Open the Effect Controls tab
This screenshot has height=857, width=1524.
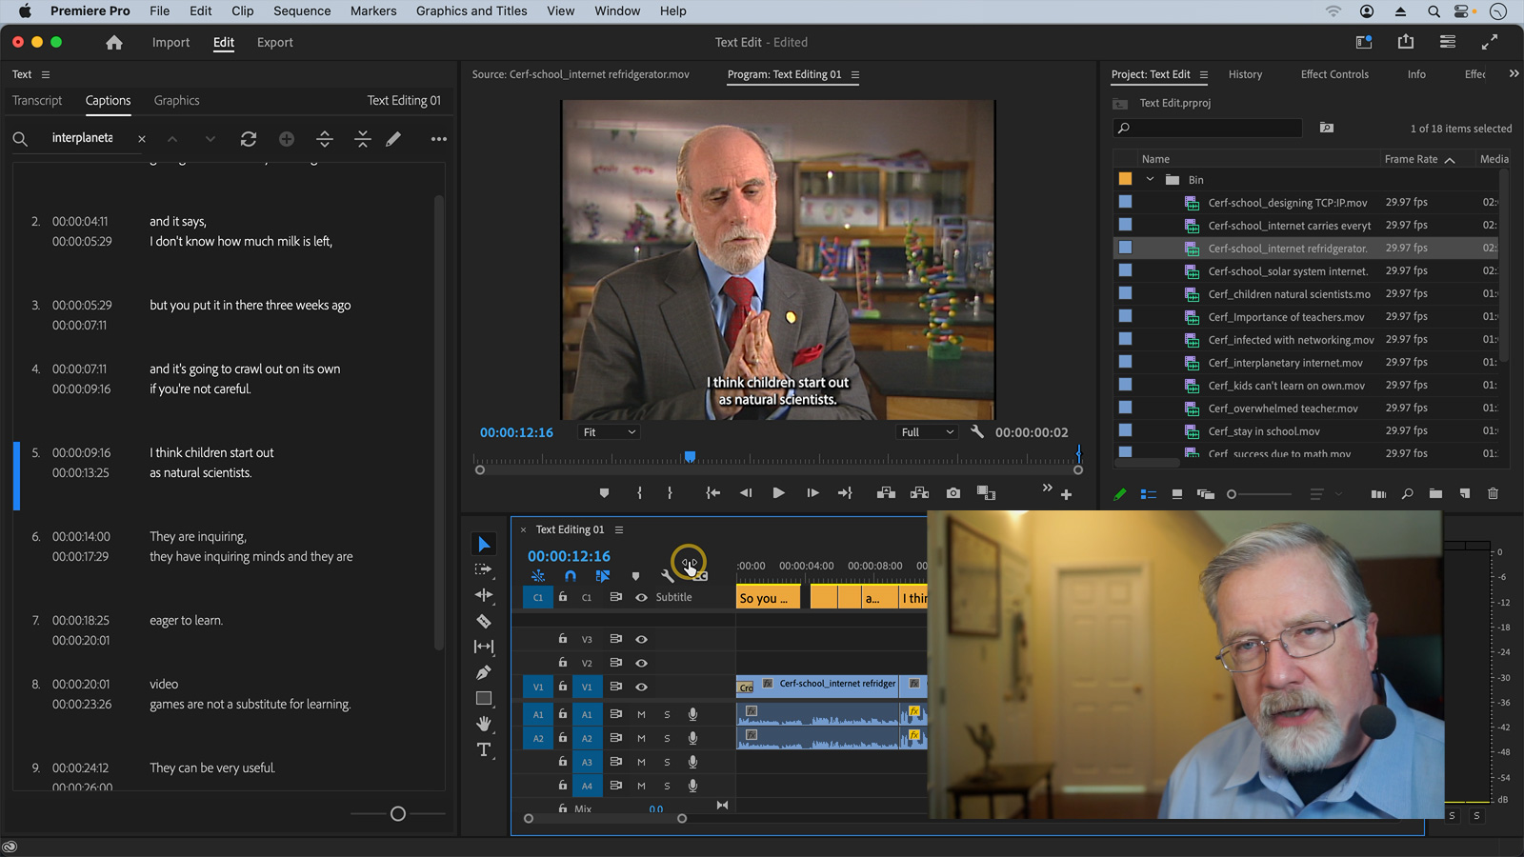[1334, 74]
